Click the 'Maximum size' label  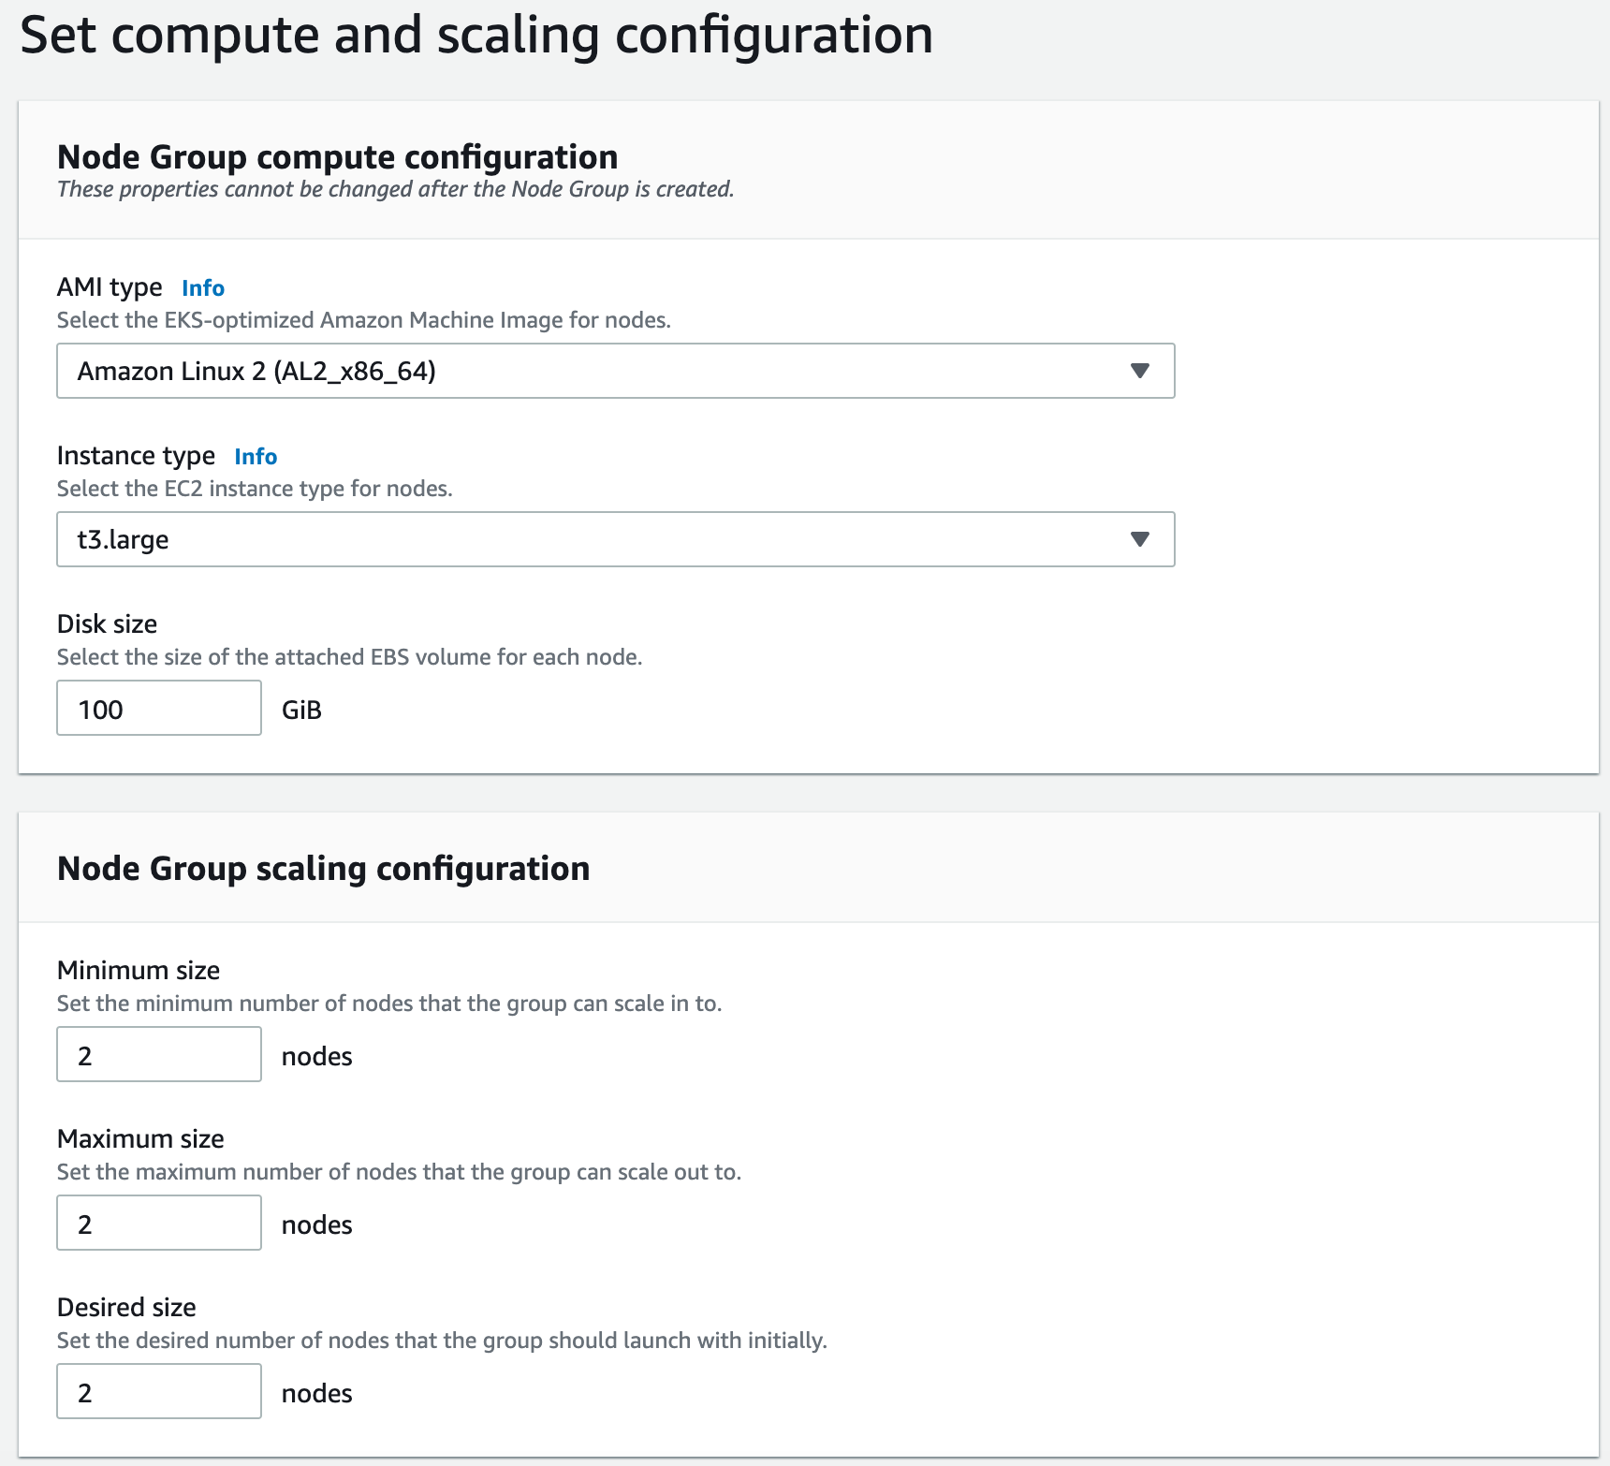pyautogui.click(x=140, y=1139)
